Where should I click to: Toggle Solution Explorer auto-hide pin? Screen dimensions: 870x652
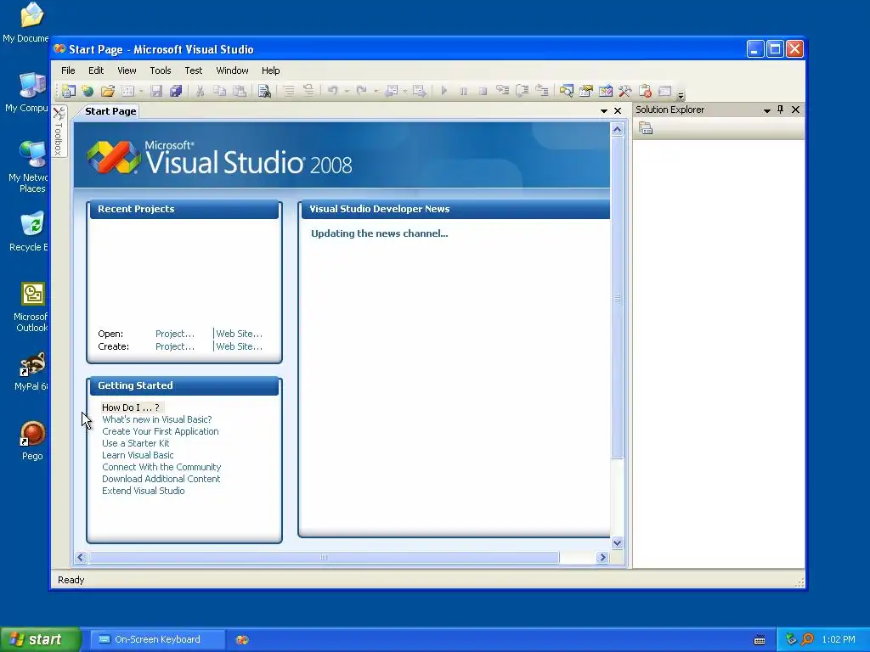781,110
